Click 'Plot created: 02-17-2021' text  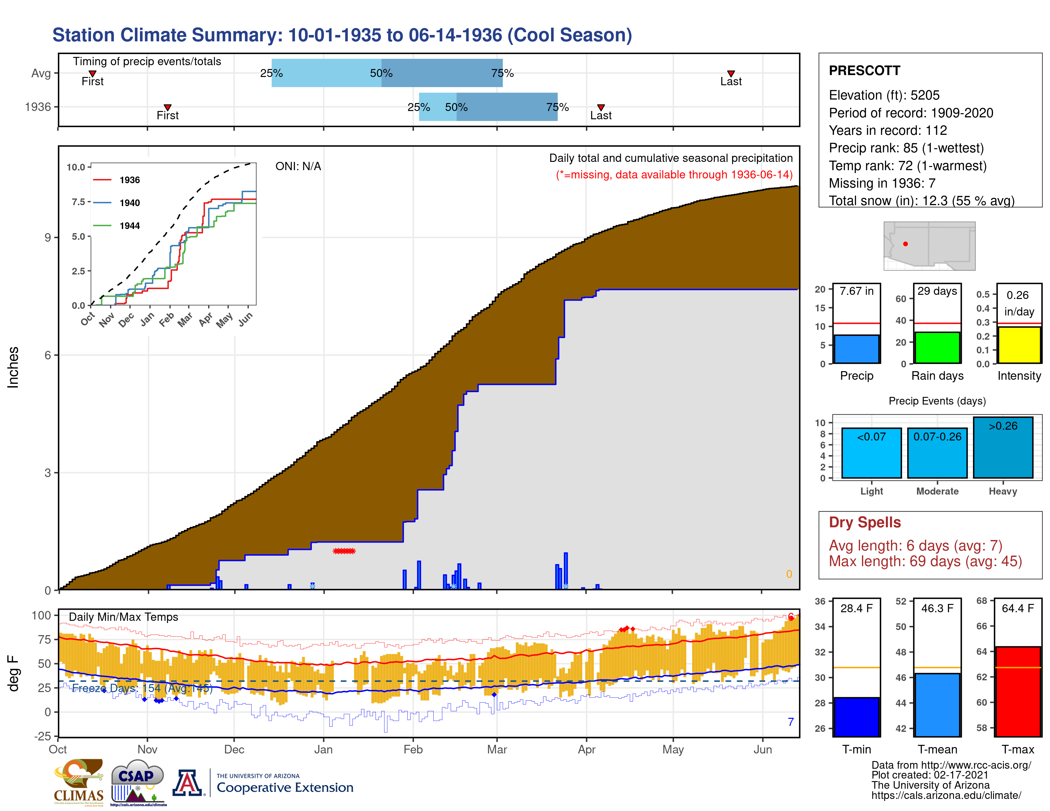coord(930,775)
